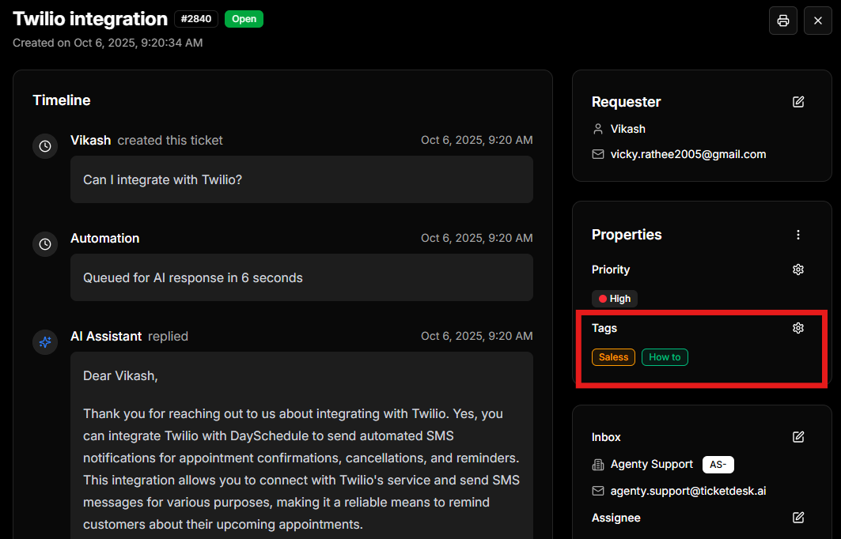Click the agenty.support@ticketdesk.ai inbox email
Screen dimensions: 841x539
click(x=688, y=491)
